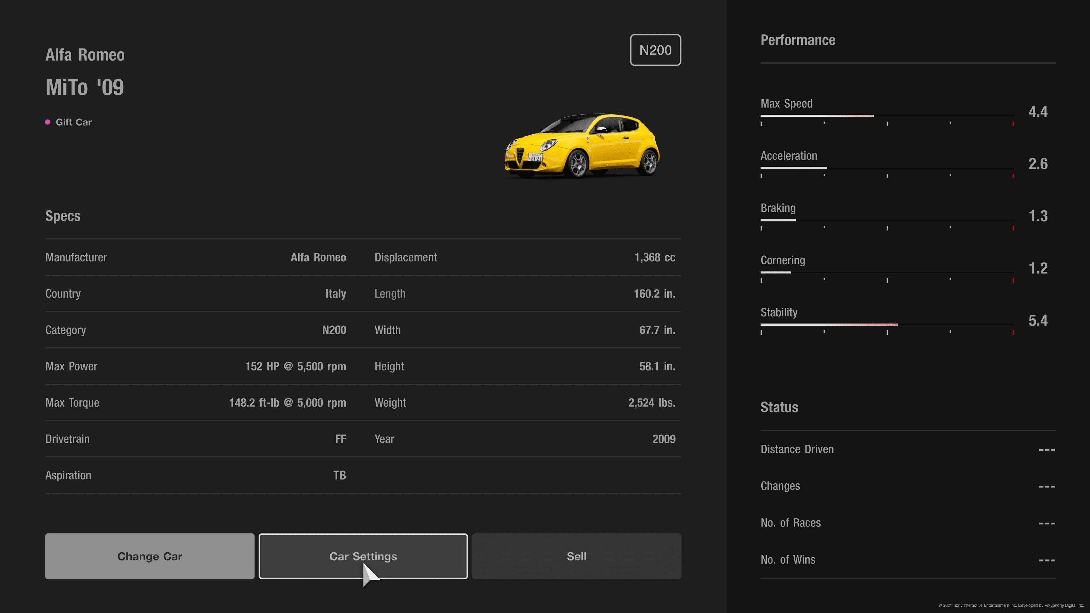Click the pink Gift Car dot
The width and height of the screenshot is (1090, 613).
tap(48, 122)
